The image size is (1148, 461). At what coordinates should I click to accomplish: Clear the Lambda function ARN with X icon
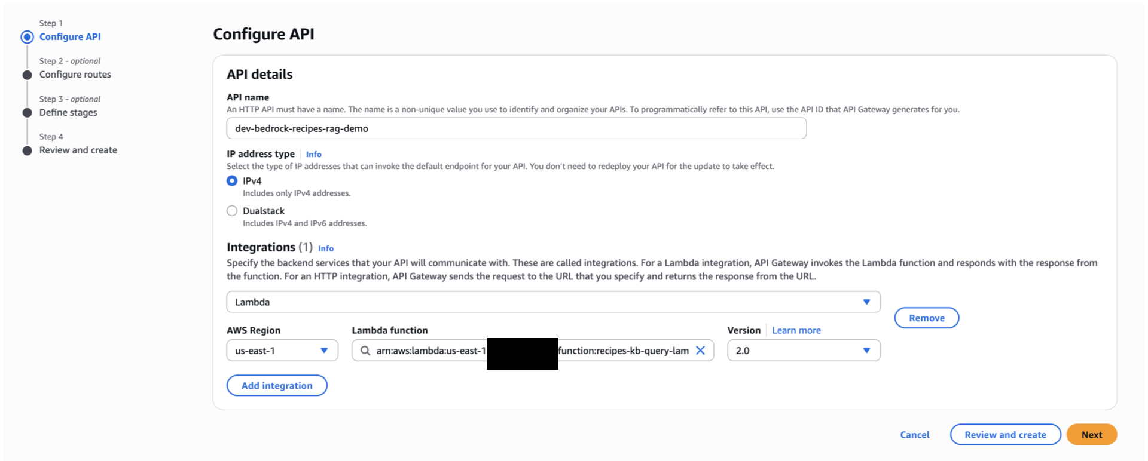coord(700,351)
